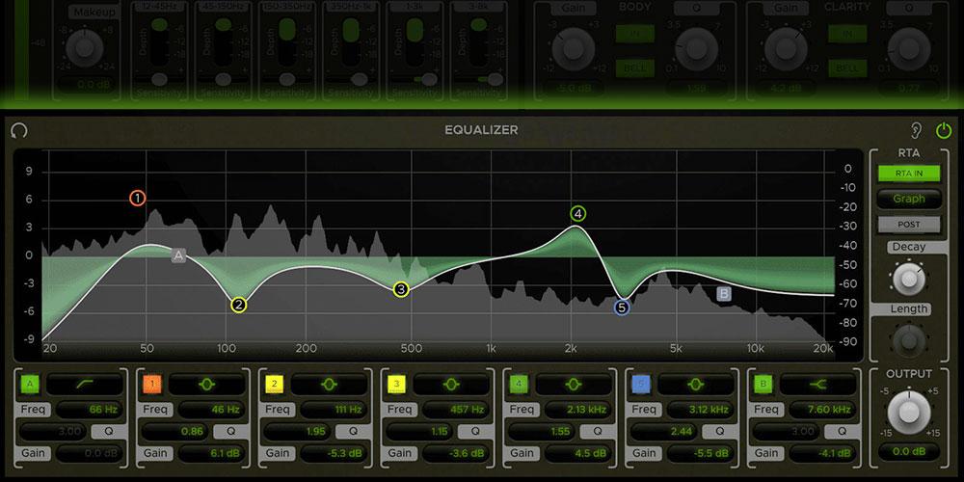Select band 3 gain value -3.6 dB
Screen dimensions: 964x482
pos(457,454)
